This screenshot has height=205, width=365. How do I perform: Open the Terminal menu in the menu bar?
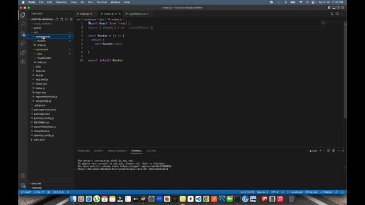pyautogui.click(x=102, y=2)
